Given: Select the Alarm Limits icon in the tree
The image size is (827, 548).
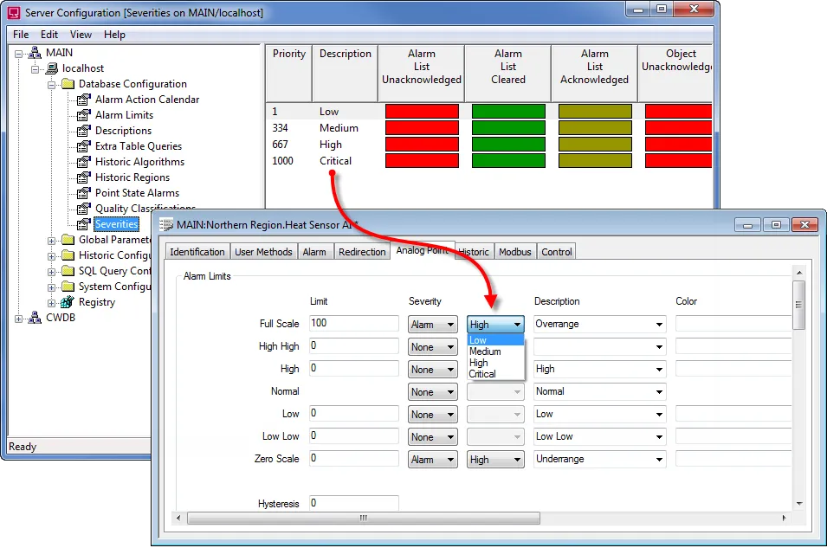Looking at the screenshot, I should click(82, 114).
